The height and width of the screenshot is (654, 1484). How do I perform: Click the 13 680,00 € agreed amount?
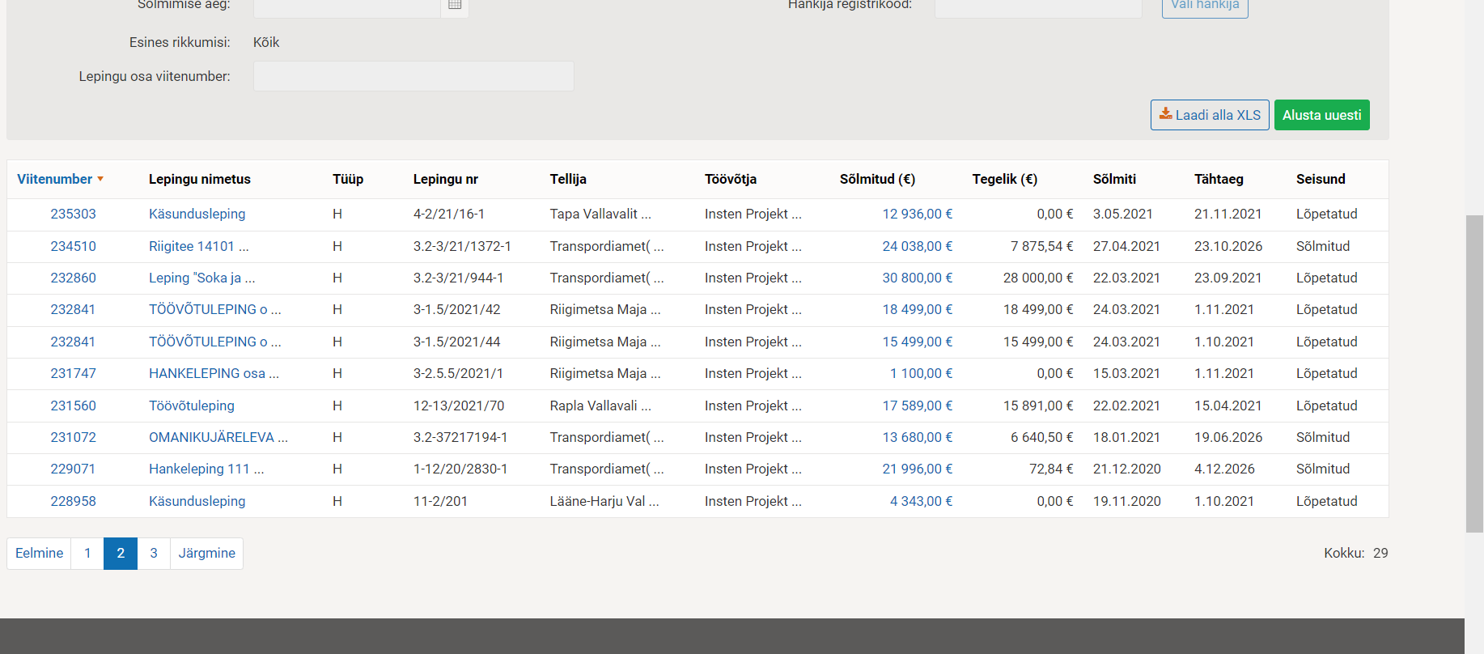[918, 437]
